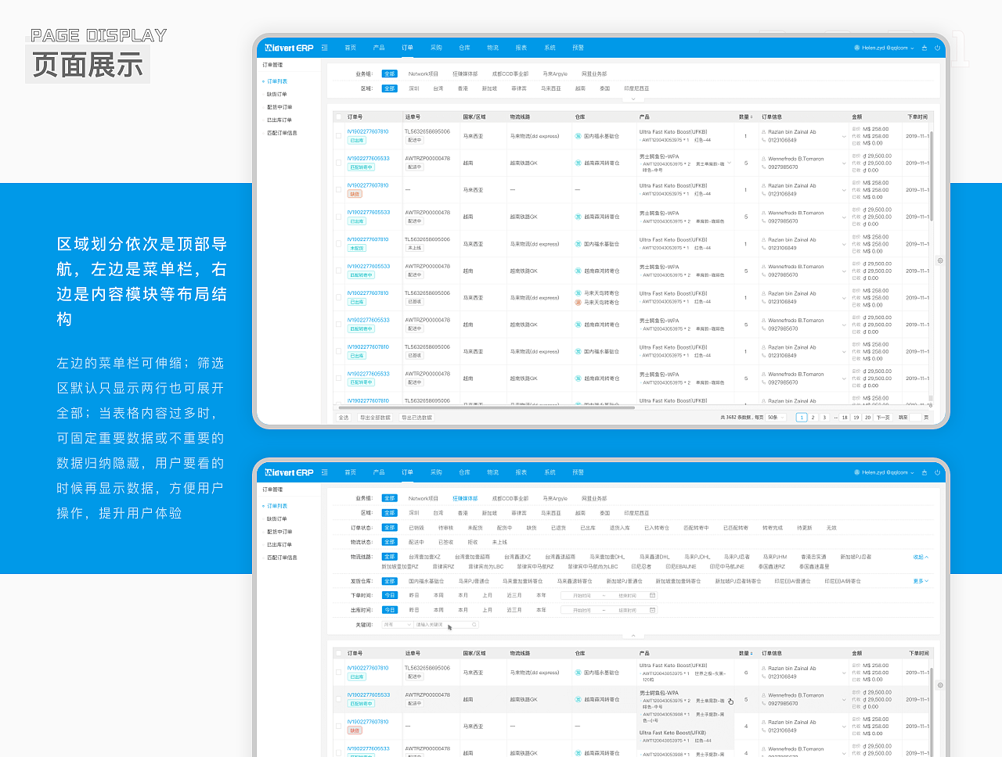Click lock icon in bottom window header
Image resolution: width=1002 pixels, height=757 pixels.
pyautogui.click(x=924, y=472)
